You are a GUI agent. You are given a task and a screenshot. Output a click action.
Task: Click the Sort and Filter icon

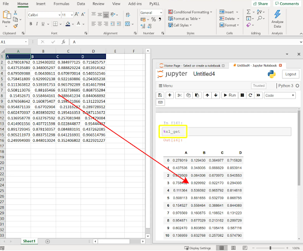point(259,12)
